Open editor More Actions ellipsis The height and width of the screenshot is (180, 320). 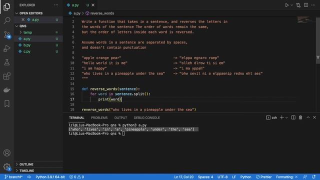[313, 5]
